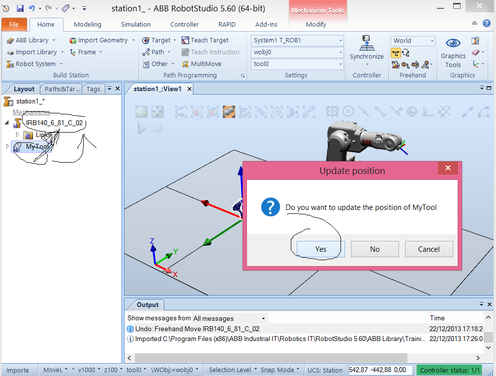This screenshot has width=496, height=376.
Task: Click the coordinate frame icon in Graphics group
Action: click(x=475, y=64)
